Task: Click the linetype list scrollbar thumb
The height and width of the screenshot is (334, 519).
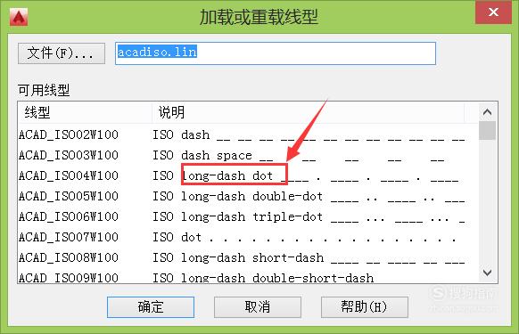Action: (x=487, y=131)
